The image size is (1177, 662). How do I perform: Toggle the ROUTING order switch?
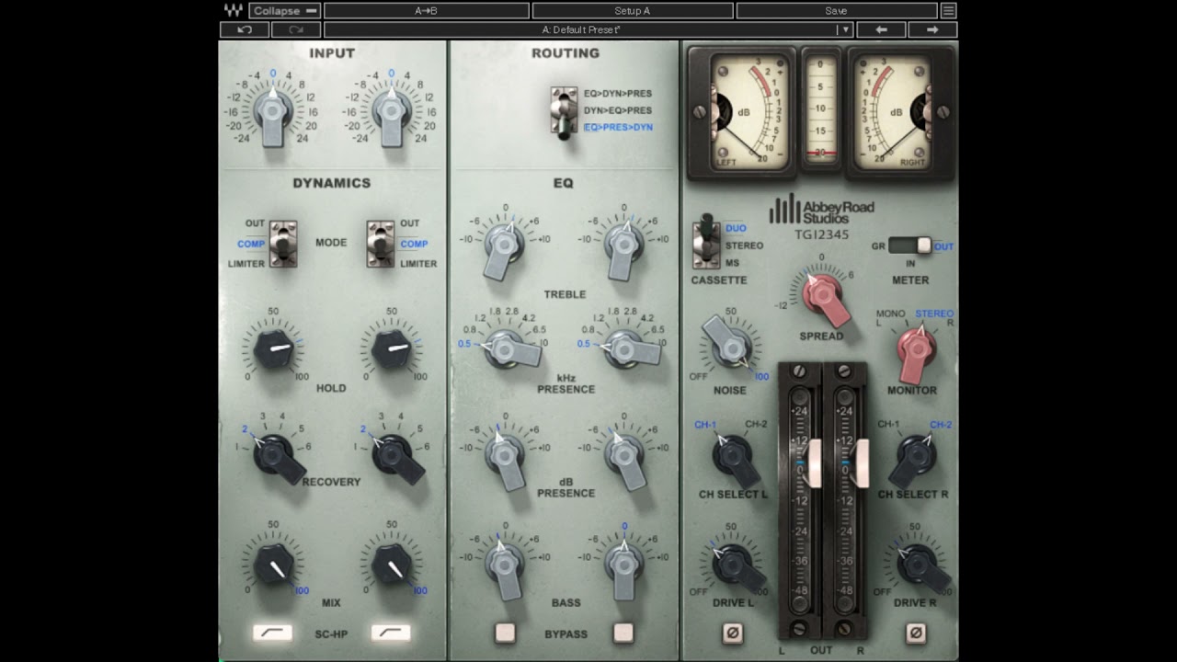pos(563,112)
